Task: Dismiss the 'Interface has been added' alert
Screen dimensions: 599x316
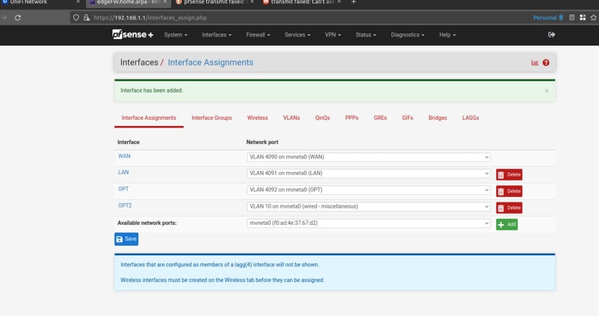Action: click(x=547, y=91)
